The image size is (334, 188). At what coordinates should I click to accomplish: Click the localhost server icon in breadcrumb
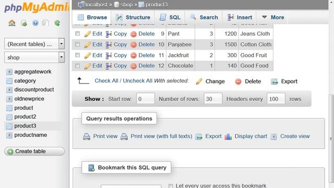pos(81,4)
